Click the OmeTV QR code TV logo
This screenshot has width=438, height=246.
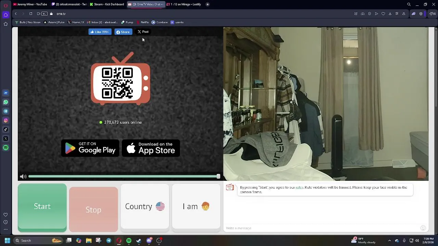tap(120, 78)
